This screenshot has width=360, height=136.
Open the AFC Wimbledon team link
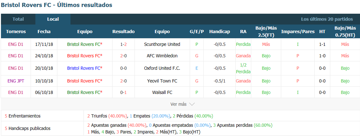click(x=162, y=56)
